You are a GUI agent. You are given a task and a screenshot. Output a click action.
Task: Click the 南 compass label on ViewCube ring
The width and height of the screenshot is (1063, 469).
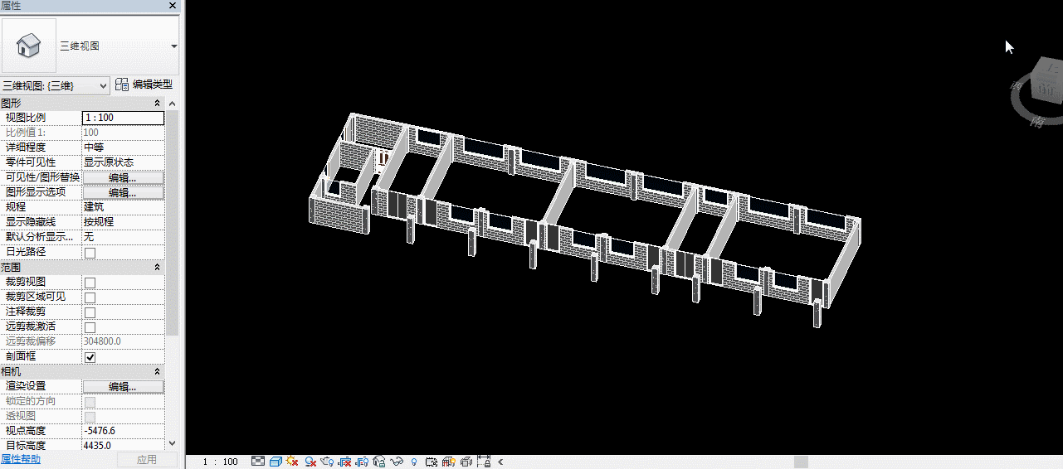tap(1037, 122)
